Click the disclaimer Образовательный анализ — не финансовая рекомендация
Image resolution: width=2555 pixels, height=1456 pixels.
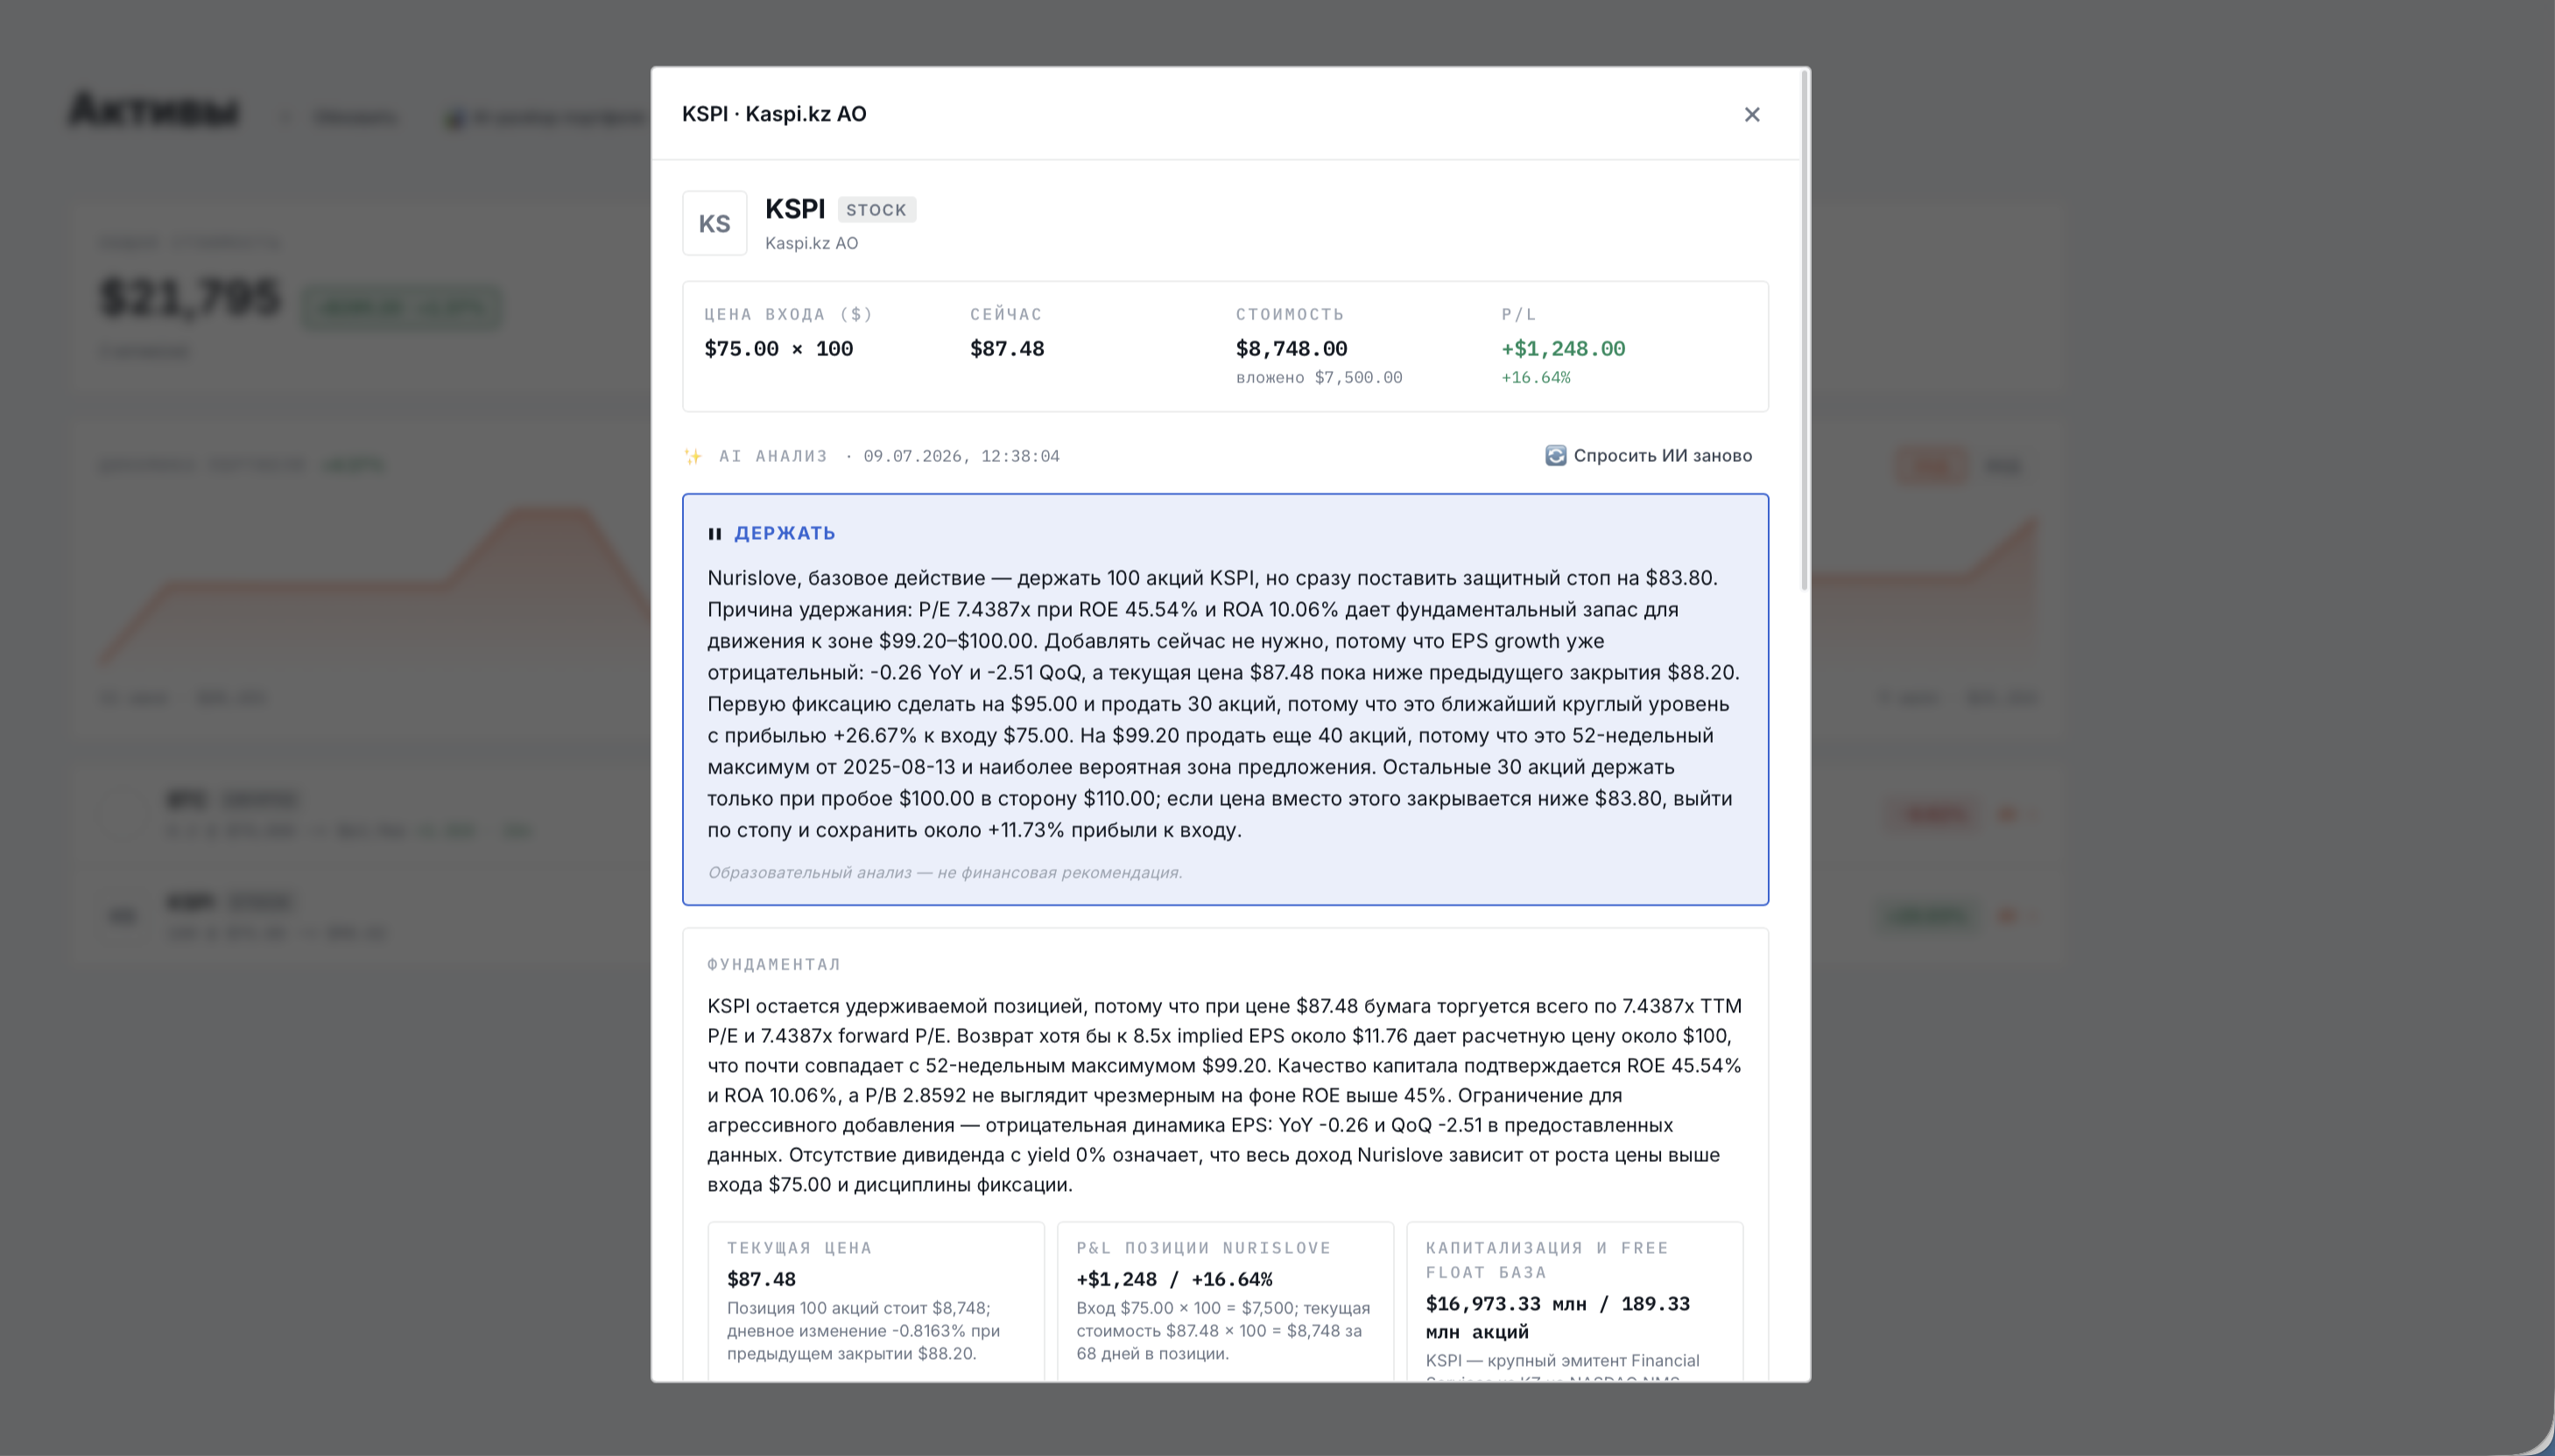(945, 872)
